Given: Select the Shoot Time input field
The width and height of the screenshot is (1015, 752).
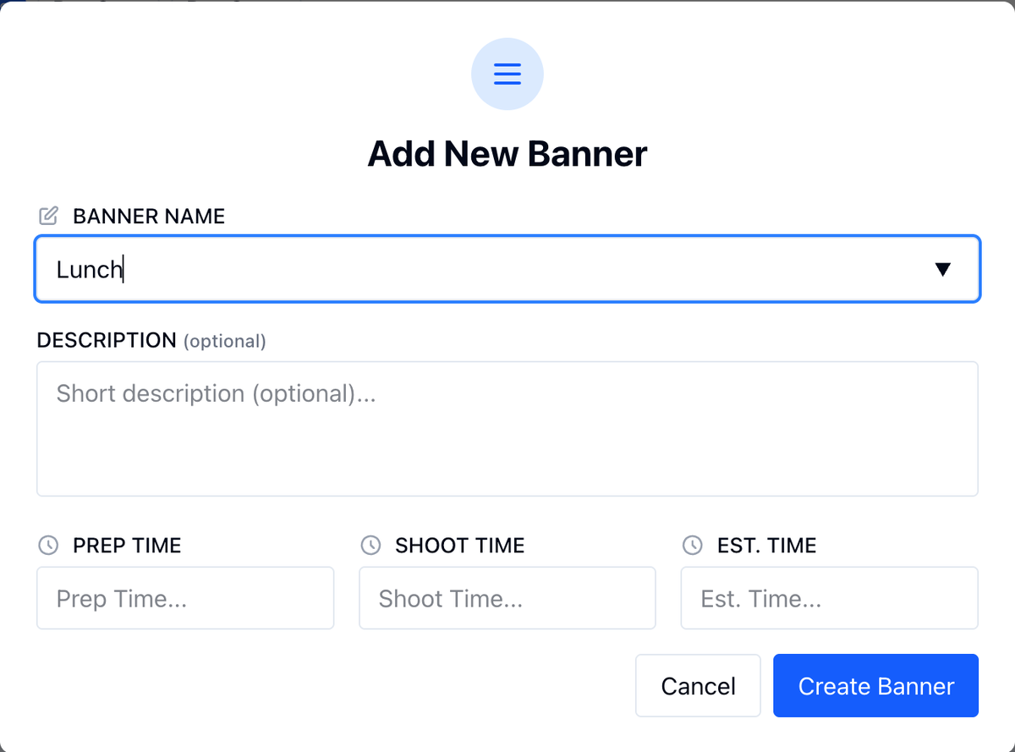Looking at the screenshot, I should tap(507, 598).
